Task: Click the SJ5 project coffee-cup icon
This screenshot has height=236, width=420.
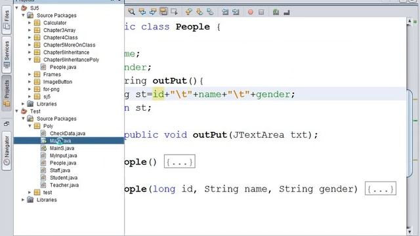Action: tap(24, 8)
